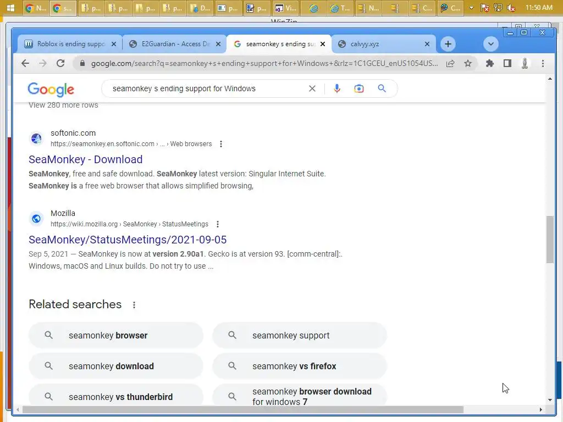Click in the Google search input field
The height and width of the screenshot is (422, 563).
pyautogui.click(x=208, y=88)
